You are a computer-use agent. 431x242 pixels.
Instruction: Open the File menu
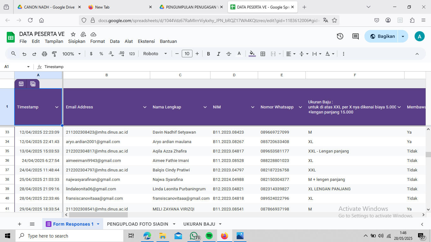(23, 41)
